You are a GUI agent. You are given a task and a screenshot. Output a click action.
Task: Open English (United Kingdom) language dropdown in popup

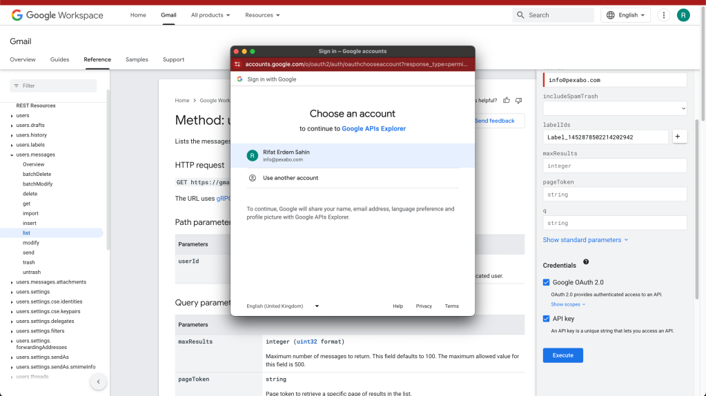point(283,306)
